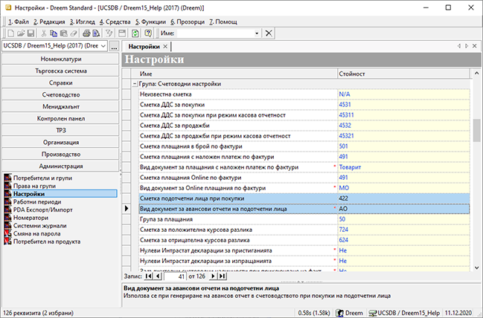This screenshot has width=483, height=318.
Task: Open the Работни периоди item
Action: click(37, 201)
